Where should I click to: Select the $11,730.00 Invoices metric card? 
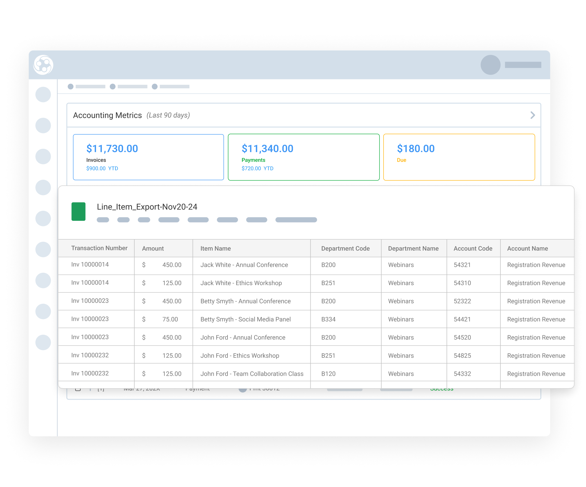click(148, 157)
